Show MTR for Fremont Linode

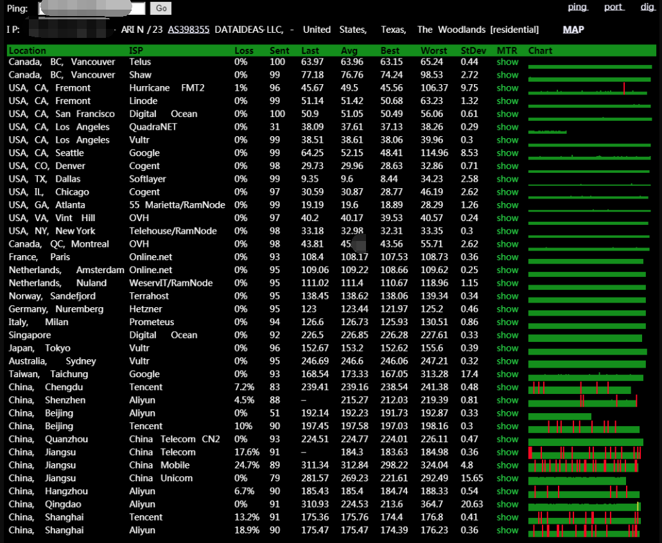[507, 101]
